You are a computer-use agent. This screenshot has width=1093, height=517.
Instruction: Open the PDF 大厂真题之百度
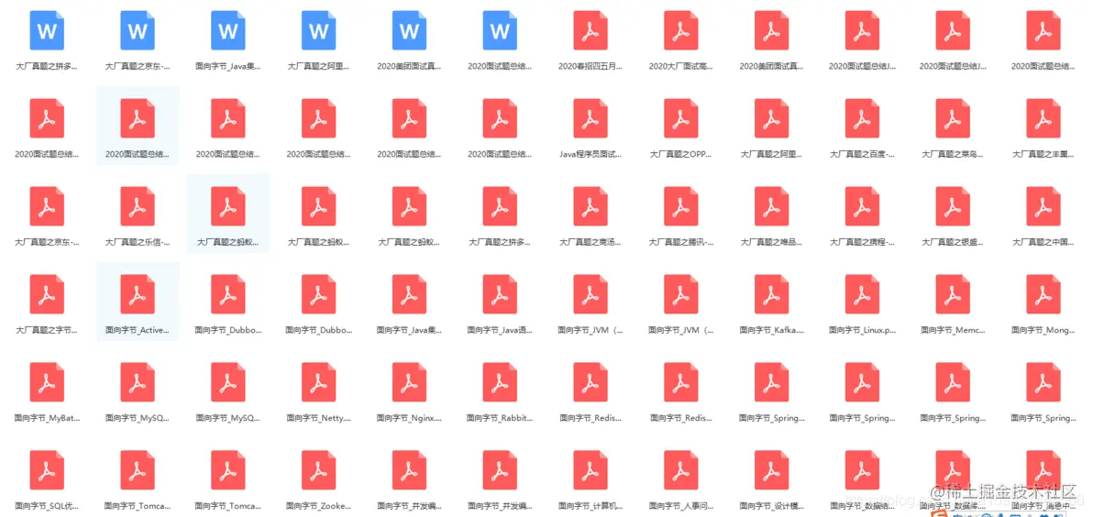tap(862, 118)
